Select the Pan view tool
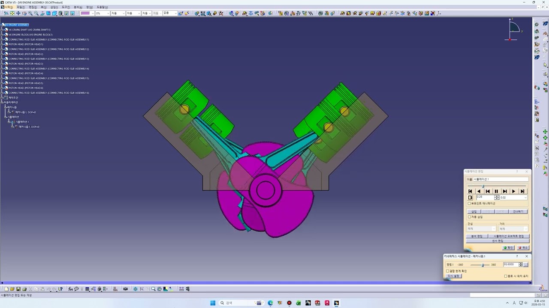 pos(18,13)
